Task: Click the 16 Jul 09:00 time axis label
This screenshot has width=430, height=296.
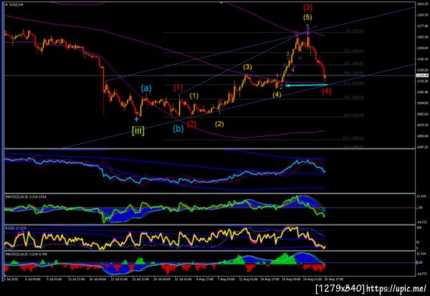Action: click(99, 279)
